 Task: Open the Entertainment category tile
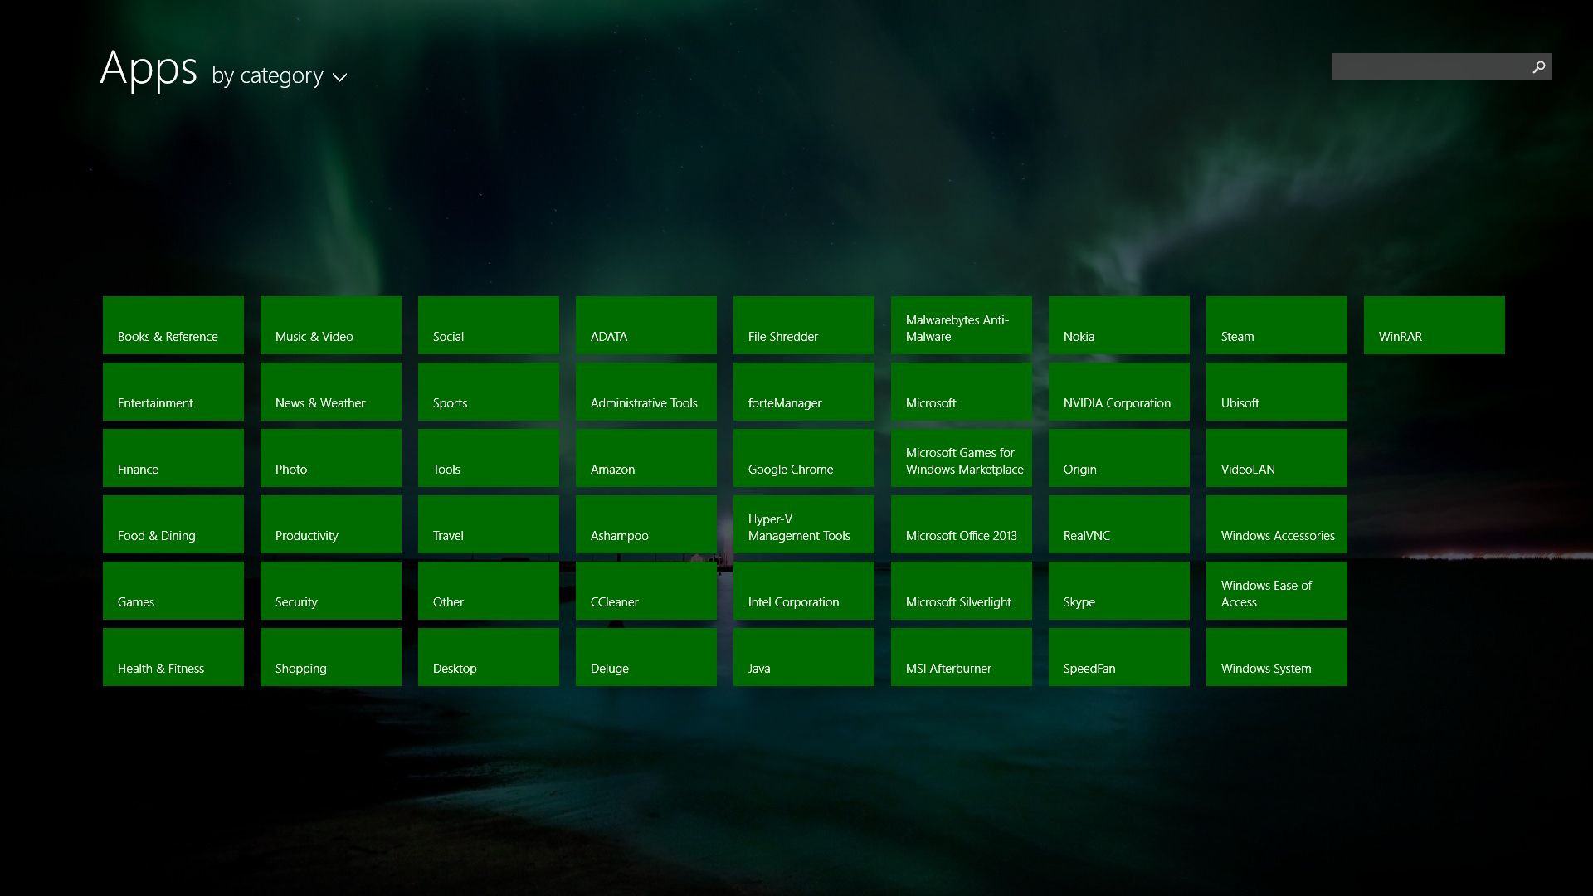(173, 392)
